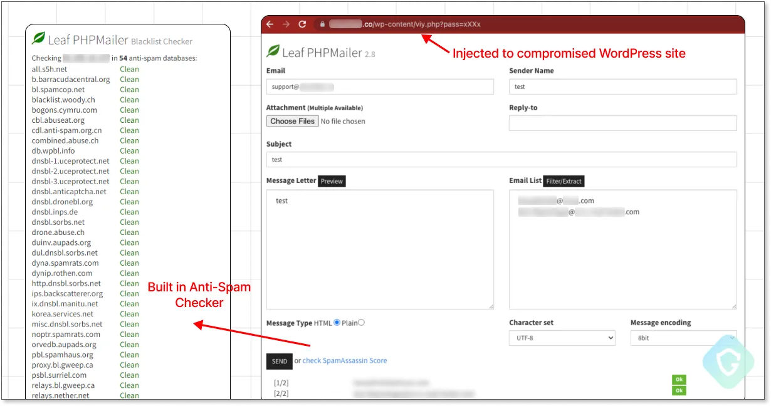Click the Sender Name field
Image resolution: width=771 pixels, height=406 pixels.
point(622,87)
